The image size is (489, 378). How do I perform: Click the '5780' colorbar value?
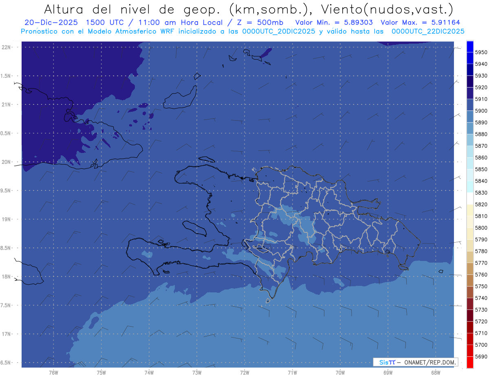coord(481,251)
